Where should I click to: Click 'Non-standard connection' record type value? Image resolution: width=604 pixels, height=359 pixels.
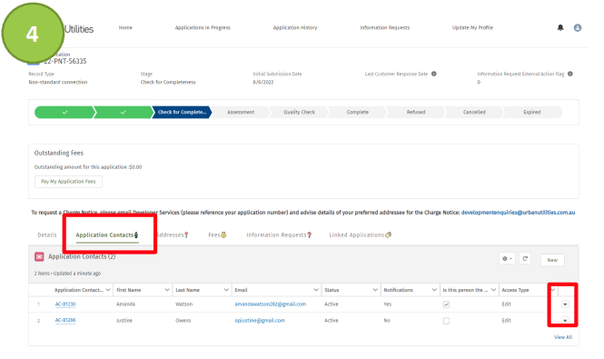(58, 82)
